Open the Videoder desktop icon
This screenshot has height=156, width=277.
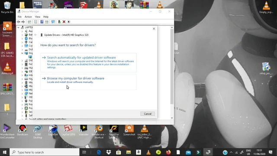tap(84, 130)
